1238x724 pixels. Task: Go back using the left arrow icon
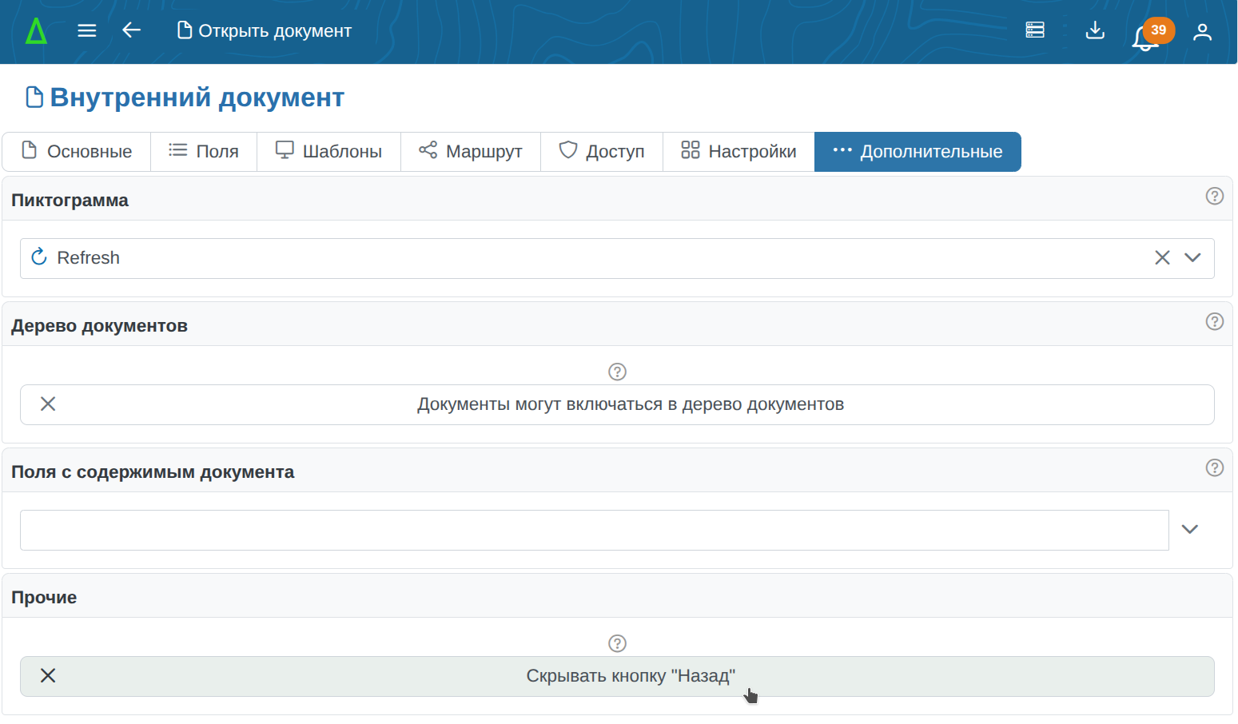[x=131, y=30]
